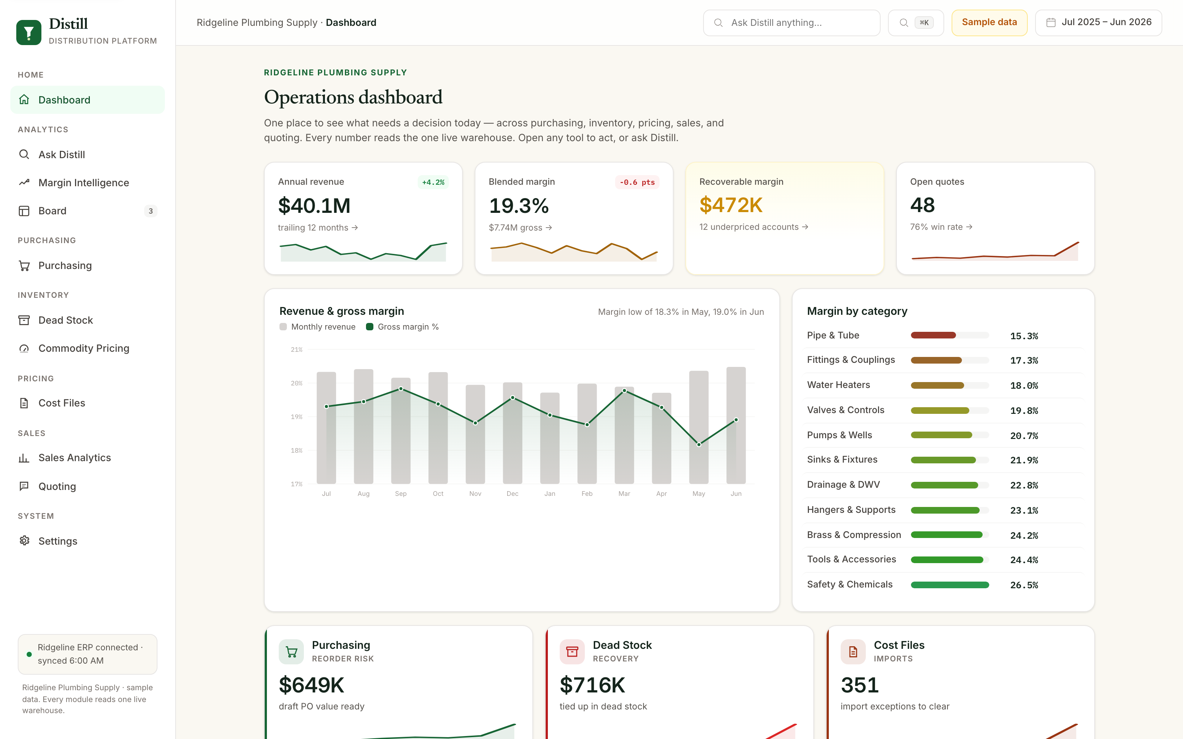Click the Tools & Accessories 24.4% value
The image size is (1183, 739).
click(1024, 560)
